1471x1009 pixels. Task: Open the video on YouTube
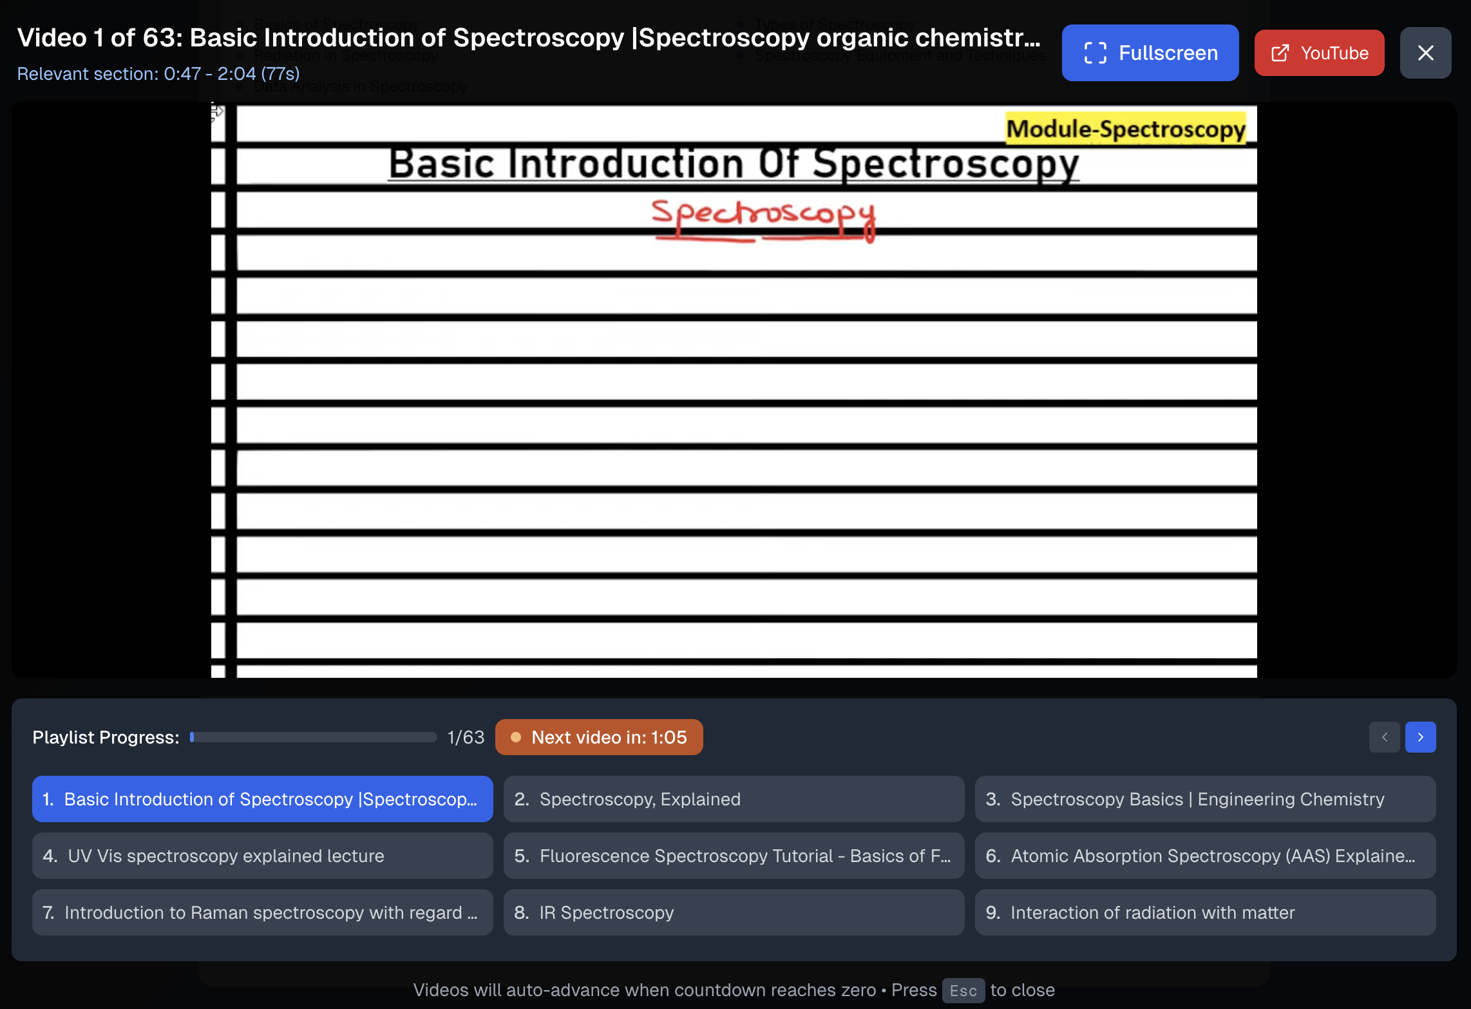pos(1319,53)
